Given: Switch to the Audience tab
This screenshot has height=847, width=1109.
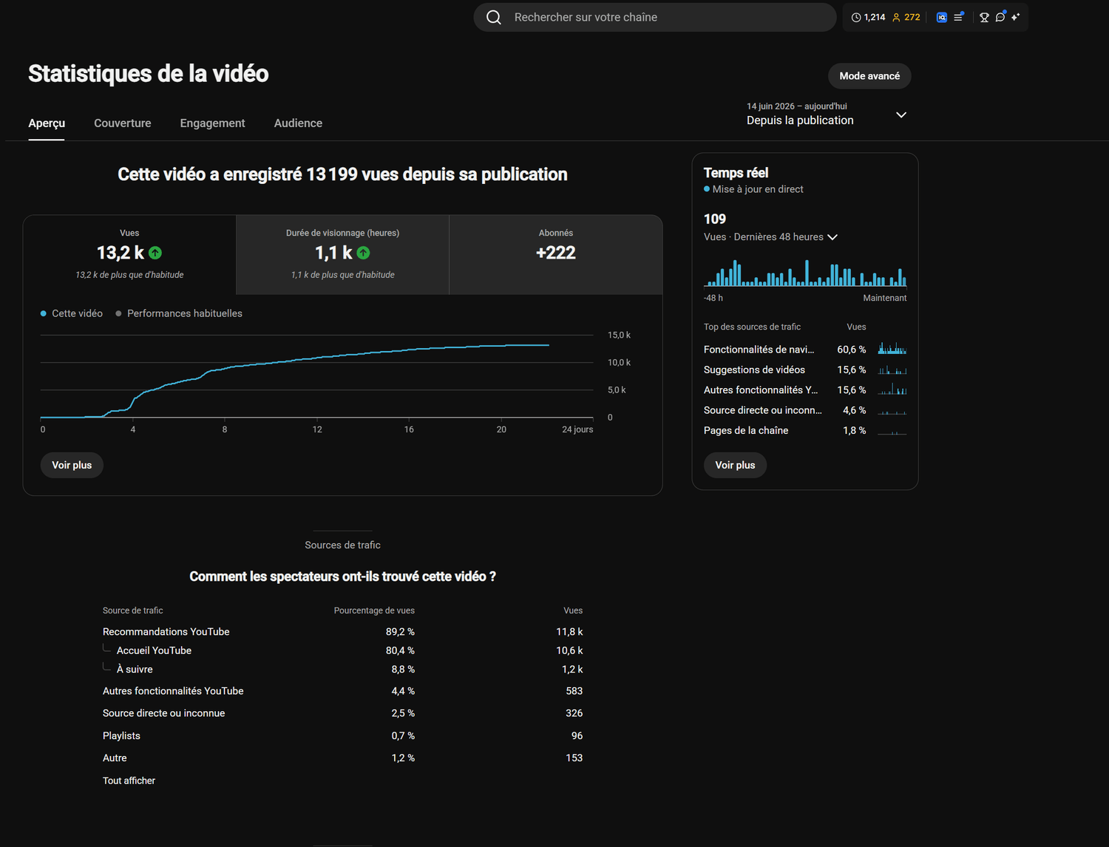Looking at the screenshot, I should click(x=298, y=123).
